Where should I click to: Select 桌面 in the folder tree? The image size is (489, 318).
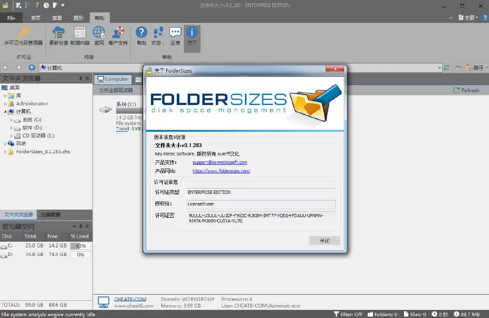click(x=14, y=87)
